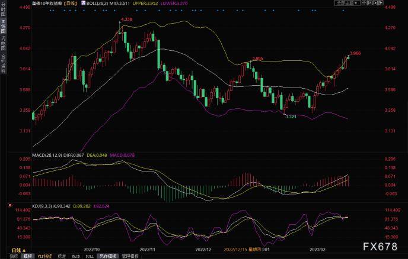Select the 模板 bottom tab

(x=28, y=257)
